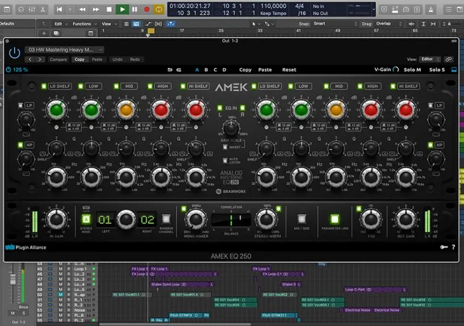Open the Mixer sliders icon in toolbar
This screenshot has height=326, width=464.
coord(32,10)
